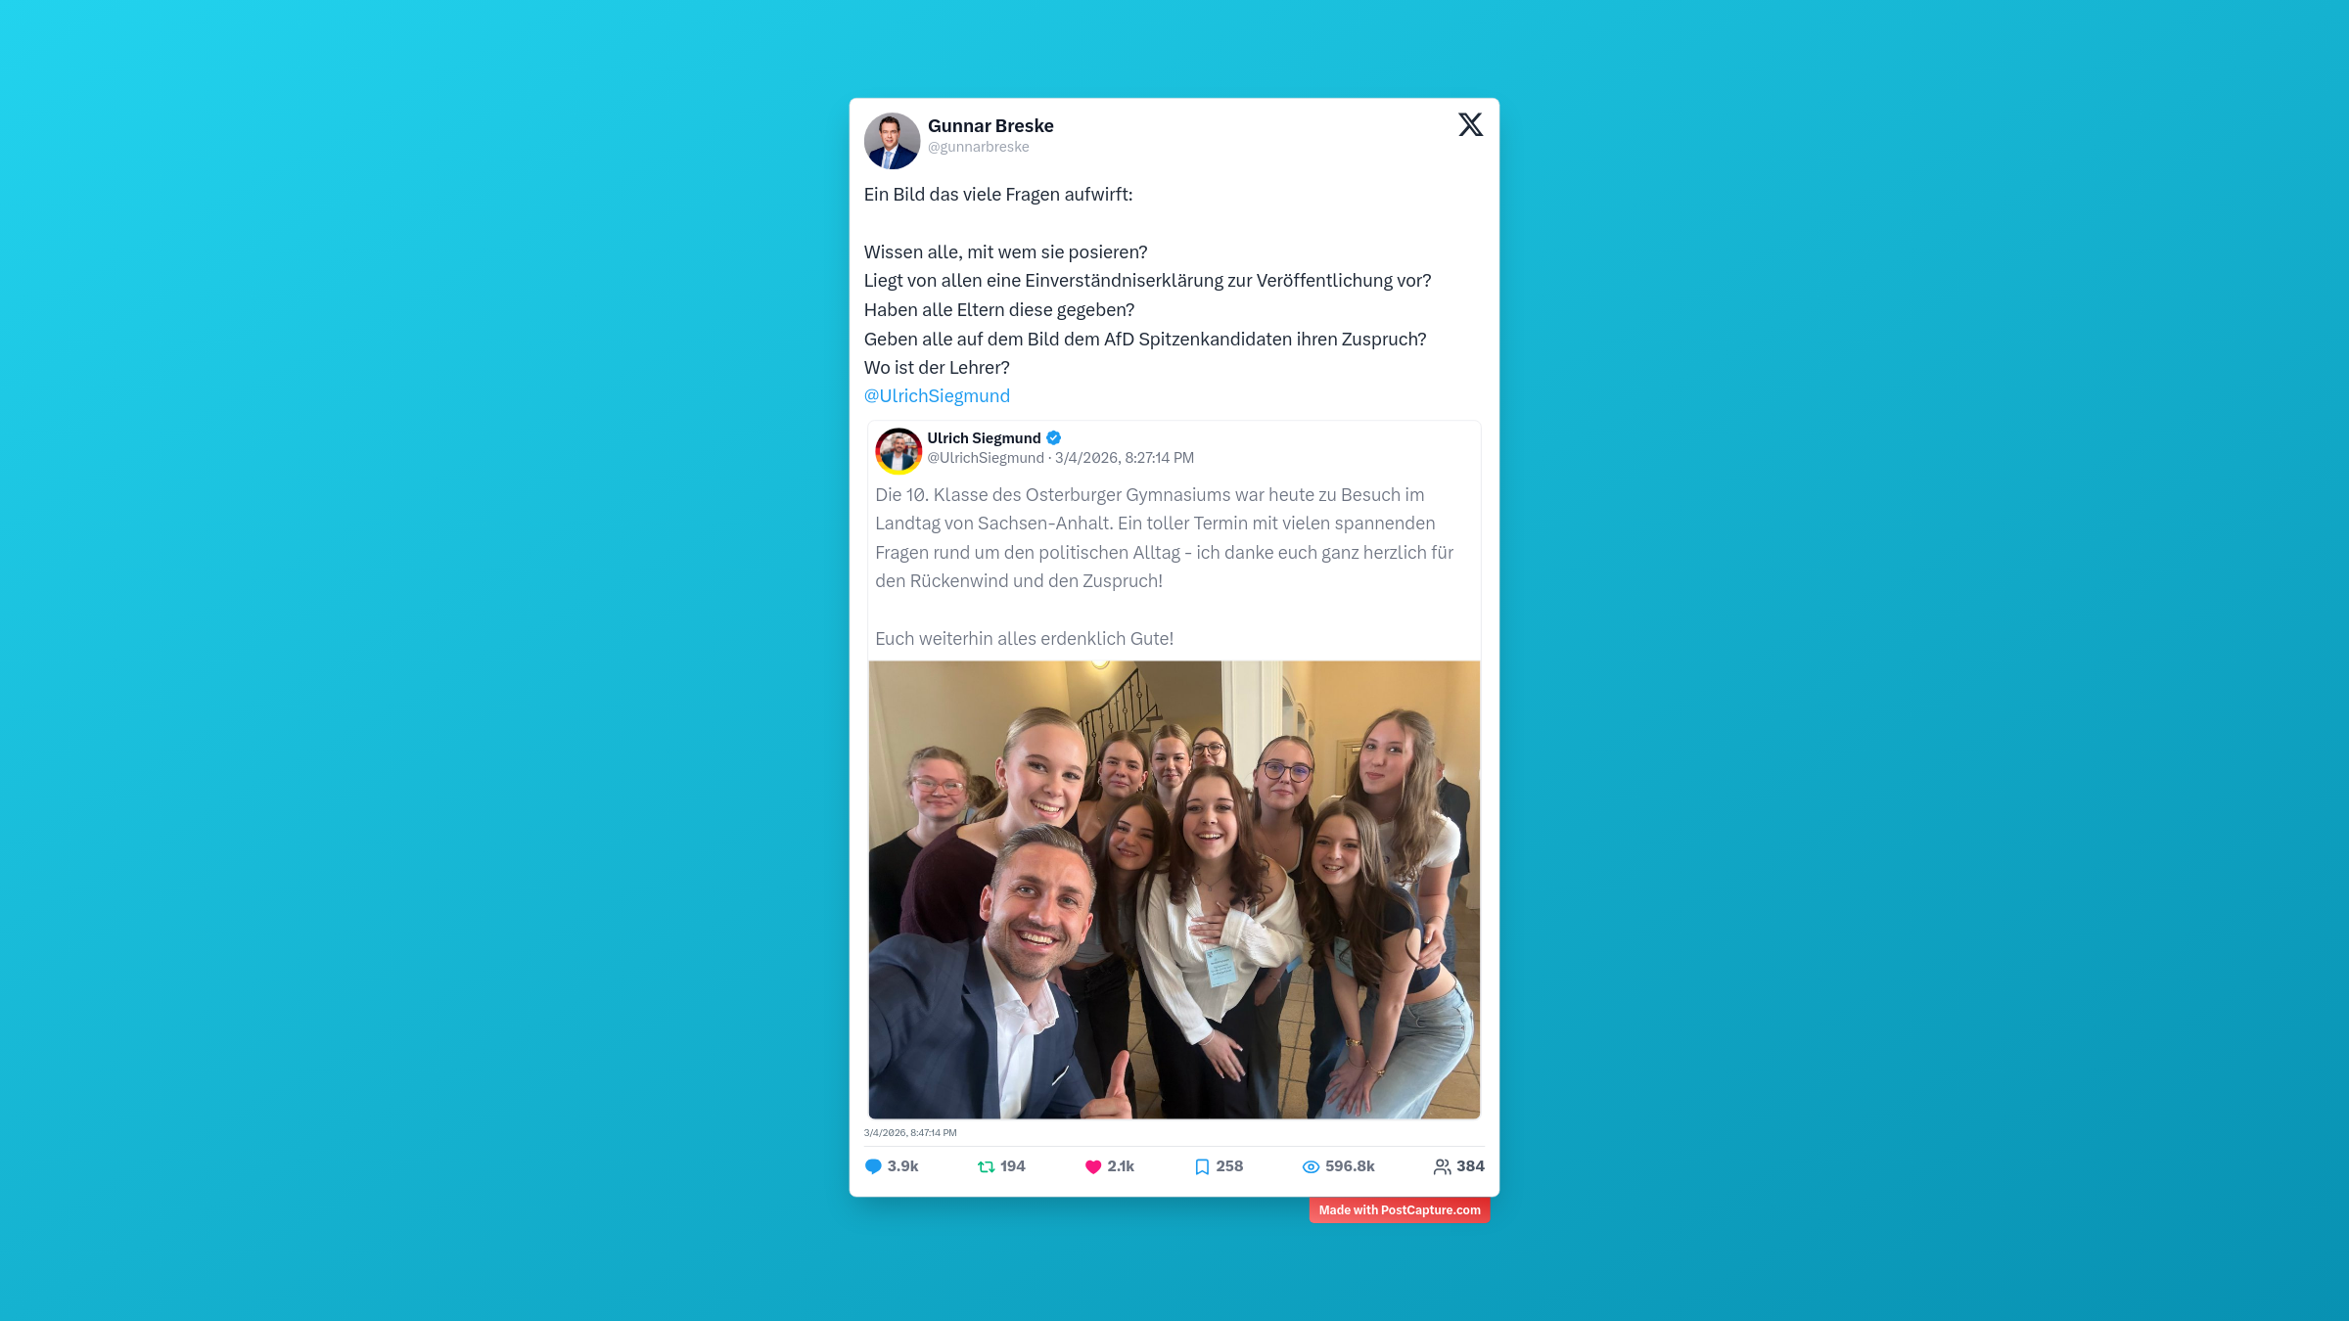Click the views eye icon
Screen dimensions: 2349x1321
tap(1311, 1166)
